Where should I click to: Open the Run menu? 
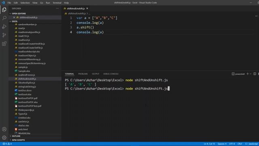48,3
